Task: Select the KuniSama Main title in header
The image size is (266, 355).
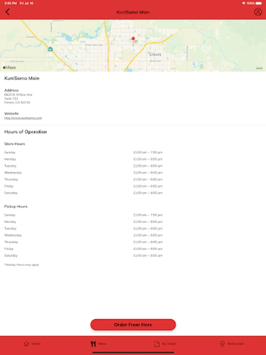Action: pos(133,12)
